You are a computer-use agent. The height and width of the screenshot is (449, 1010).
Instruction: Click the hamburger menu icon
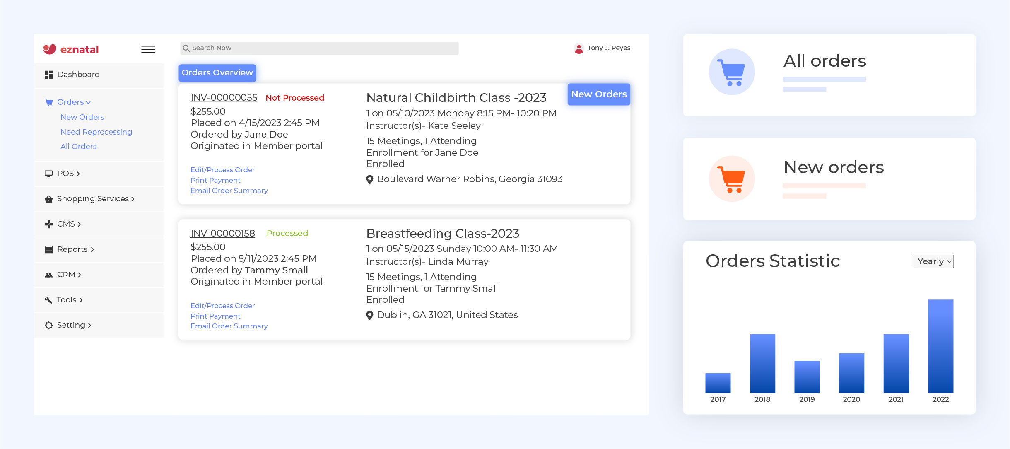tap(148, 49)
